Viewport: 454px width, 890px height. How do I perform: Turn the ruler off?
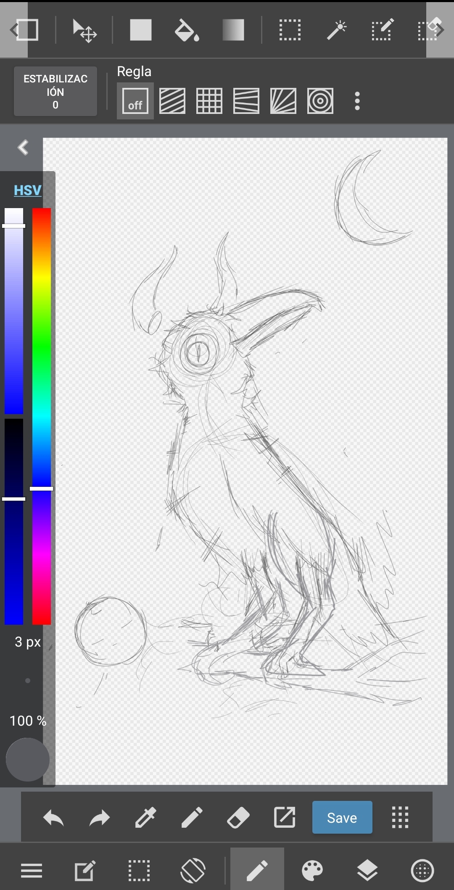point(135,101)
